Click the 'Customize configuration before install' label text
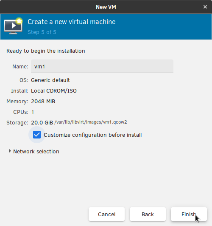This screenshot has height=226, width=212. point(92,135)
